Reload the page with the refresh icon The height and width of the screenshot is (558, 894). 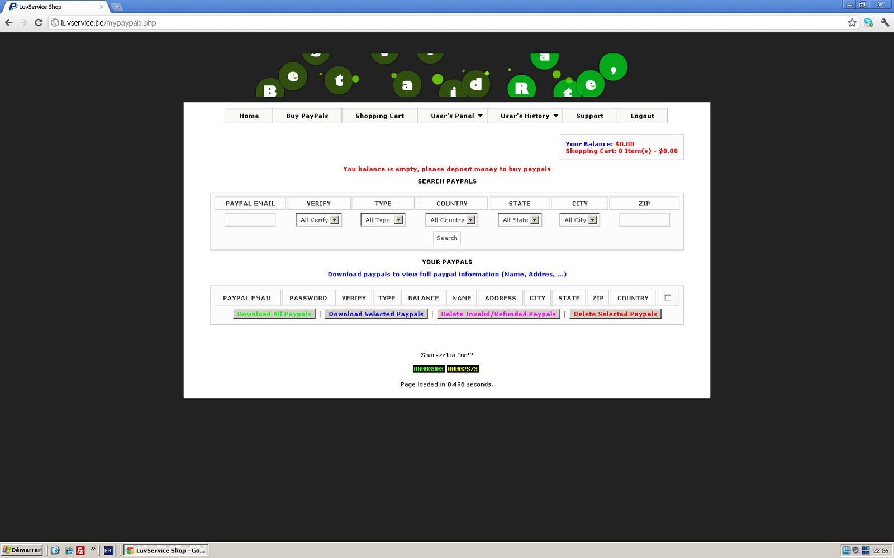pyautogui.click(x=39, y=22)
